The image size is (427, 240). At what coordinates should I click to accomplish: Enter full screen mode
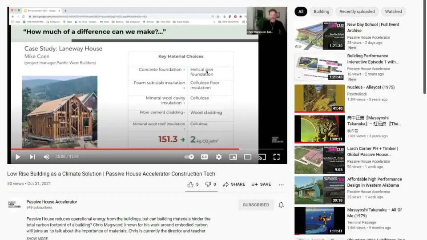point(276,157)
